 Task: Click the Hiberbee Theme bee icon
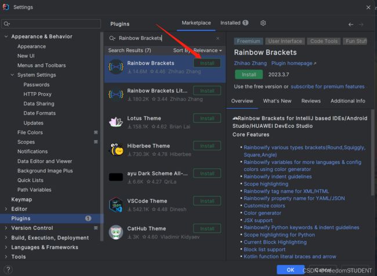tap(116, 150)
